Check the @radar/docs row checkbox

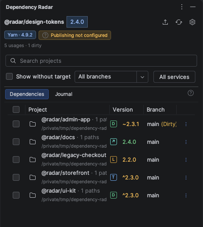(16, 142)
